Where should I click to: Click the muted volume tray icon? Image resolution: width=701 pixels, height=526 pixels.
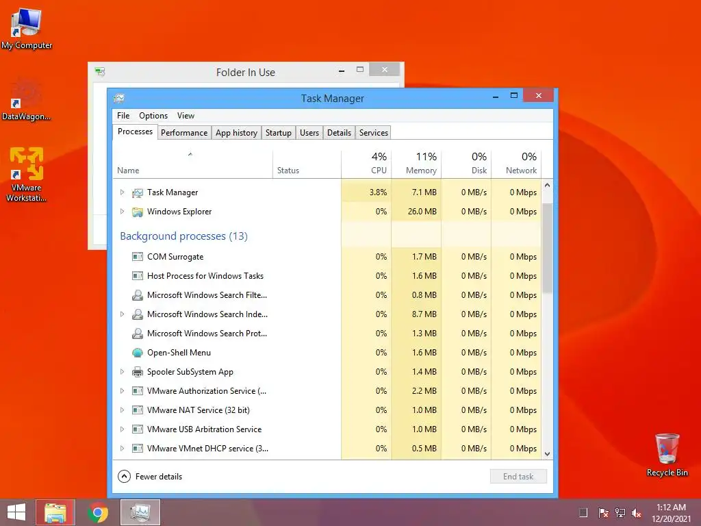tap(637, 513)
